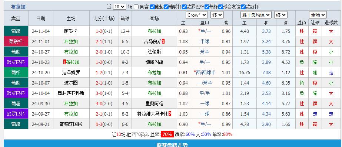
Task: Click handicap 球半 on the 法伦斯 row
Action: [x=205, y=52]
